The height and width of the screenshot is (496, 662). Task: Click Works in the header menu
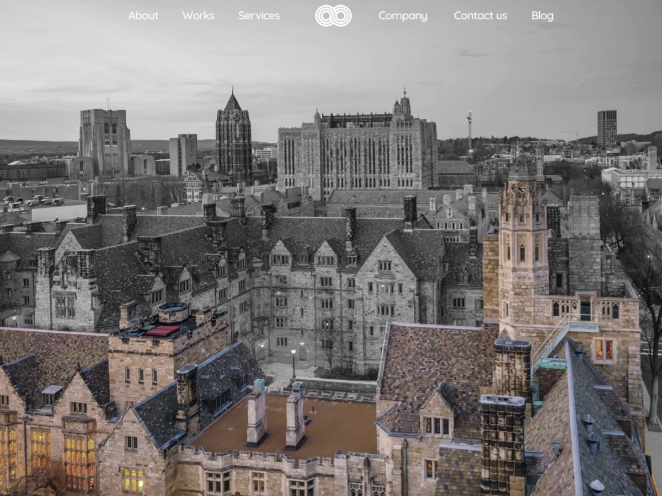[198, 16]
